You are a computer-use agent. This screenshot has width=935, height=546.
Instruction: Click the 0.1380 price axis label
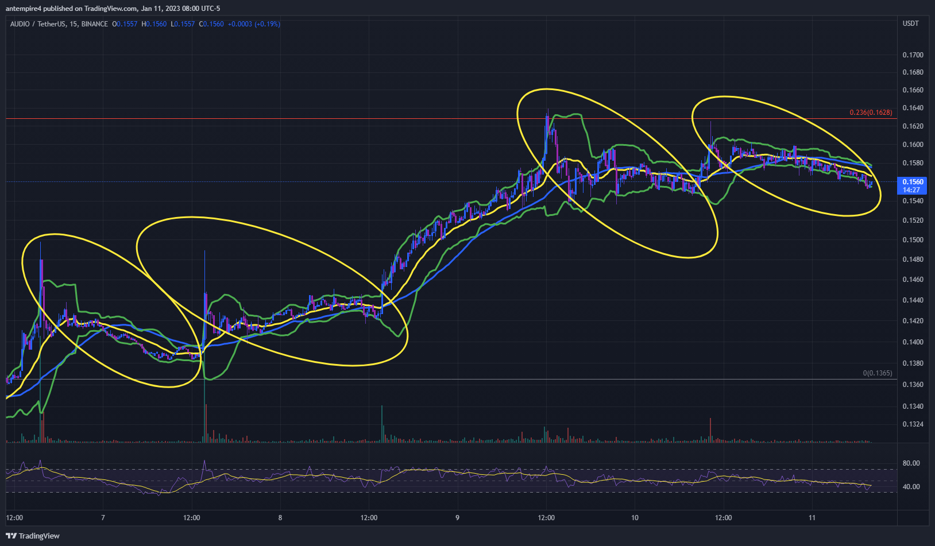913,363
